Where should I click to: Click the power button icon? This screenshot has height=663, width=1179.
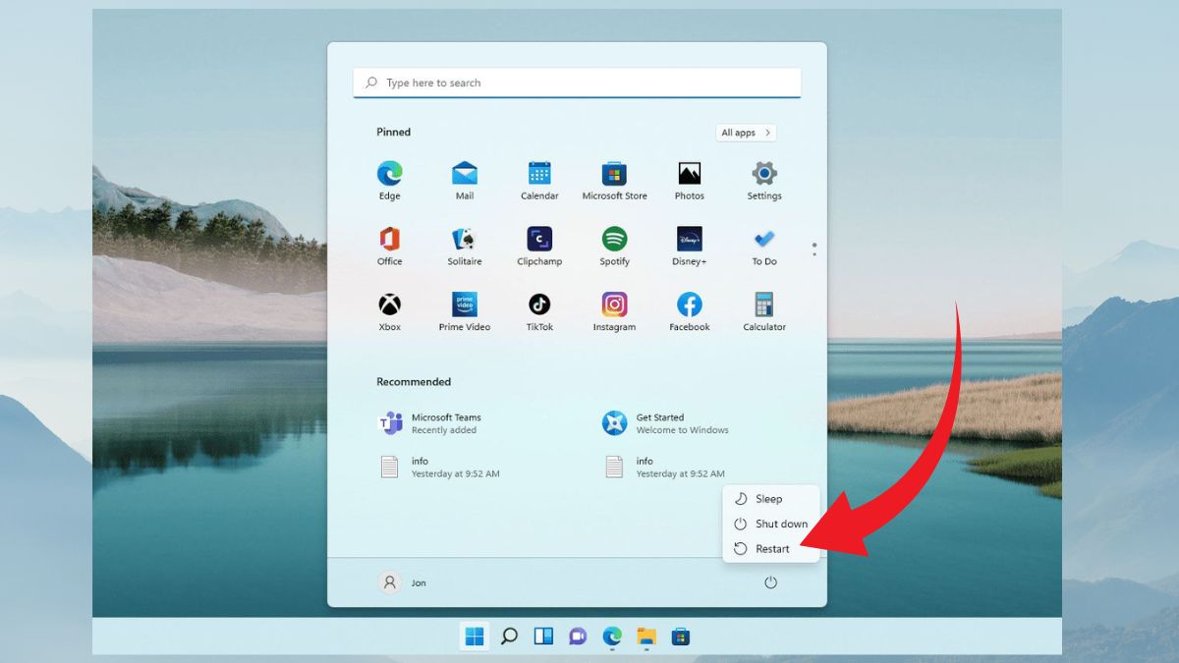click(x=770, y=582)
